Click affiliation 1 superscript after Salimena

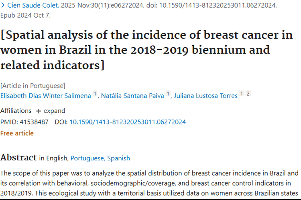click(x=95, y=94)
